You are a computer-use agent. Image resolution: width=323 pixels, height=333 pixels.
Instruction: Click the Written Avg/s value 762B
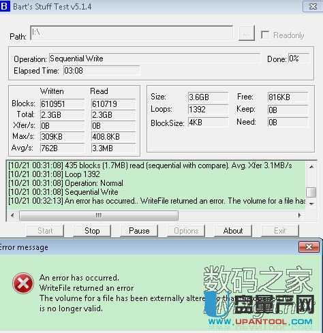(63, 148)
